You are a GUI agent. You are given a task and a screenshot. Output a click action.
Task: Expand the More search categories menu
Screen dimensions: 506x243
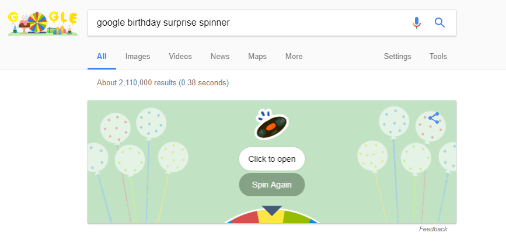[294, 57]
